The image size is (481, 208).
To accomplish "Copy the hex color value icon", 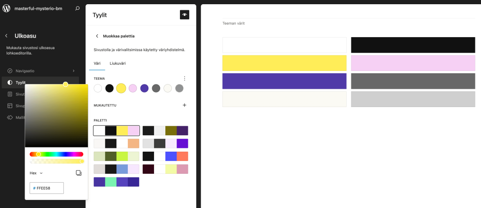I will click(78, 173).
